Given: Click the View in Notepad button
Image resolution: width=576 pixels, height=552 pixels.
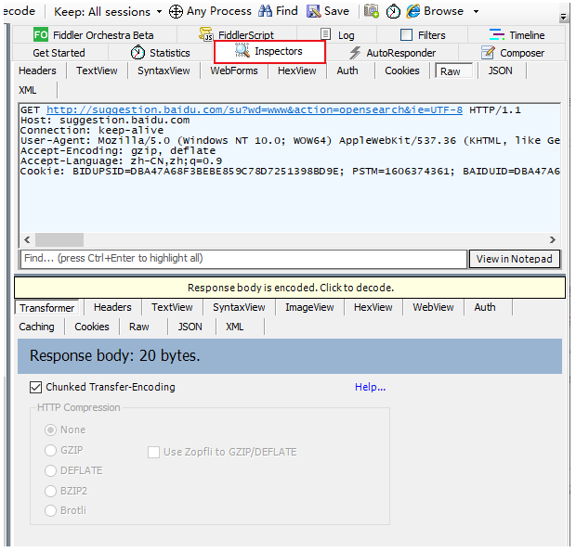Looking at the screenshot, I should tap(514, 259).
